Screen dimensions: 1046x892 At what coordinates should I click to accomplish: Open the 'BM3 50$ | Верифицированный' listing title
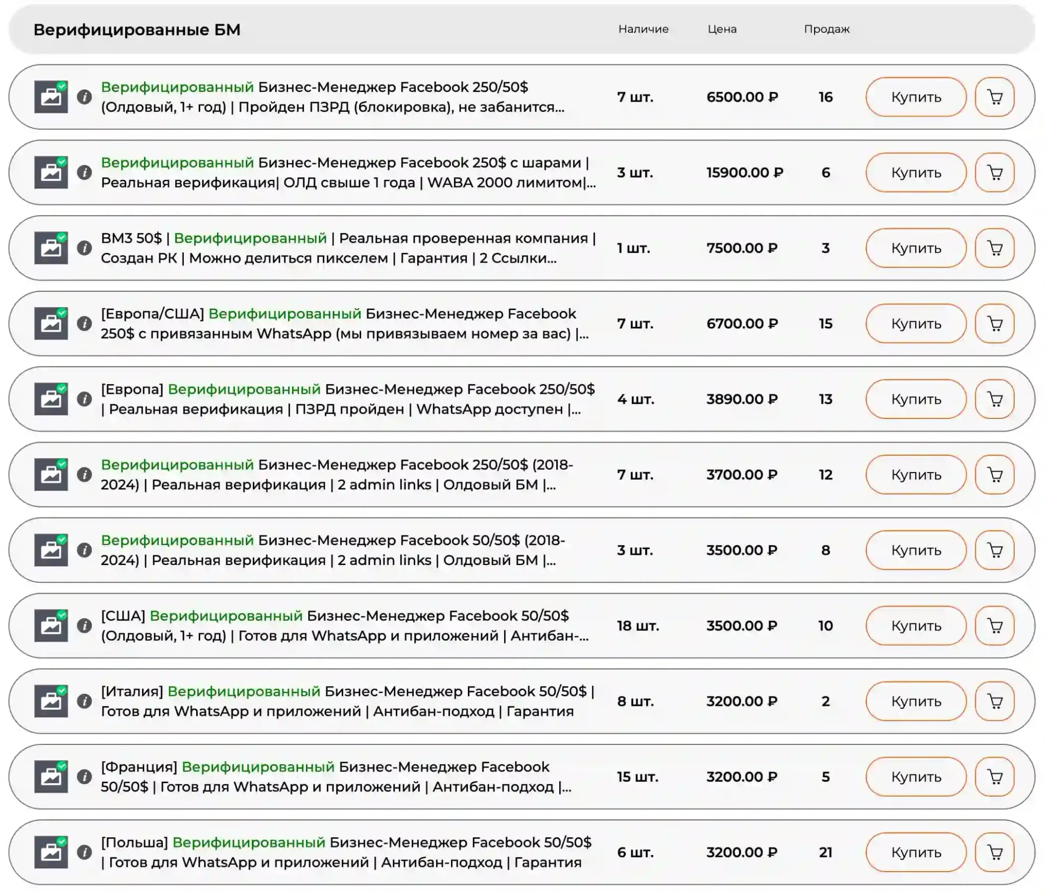point(348,248)
